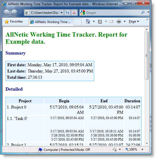Click begin time '5/26/2010, 02:30:00 PM'
Image resolution: width=156 pixels, height=159 pixels.
[x=67, y=135]
